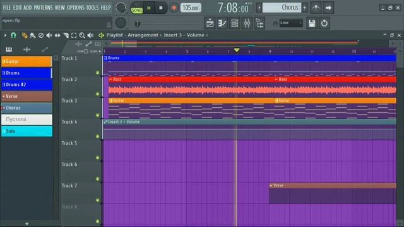Click the tempo 105 display
This screenshot has width=404, height=227.
tap(191, 8)
